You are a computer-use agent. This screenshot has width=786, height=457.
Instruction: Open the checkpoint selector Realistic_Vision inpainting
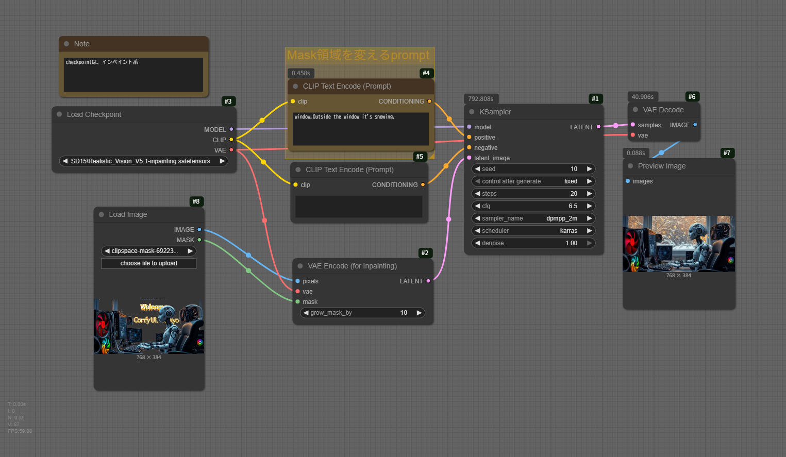(x=143, y=161)
